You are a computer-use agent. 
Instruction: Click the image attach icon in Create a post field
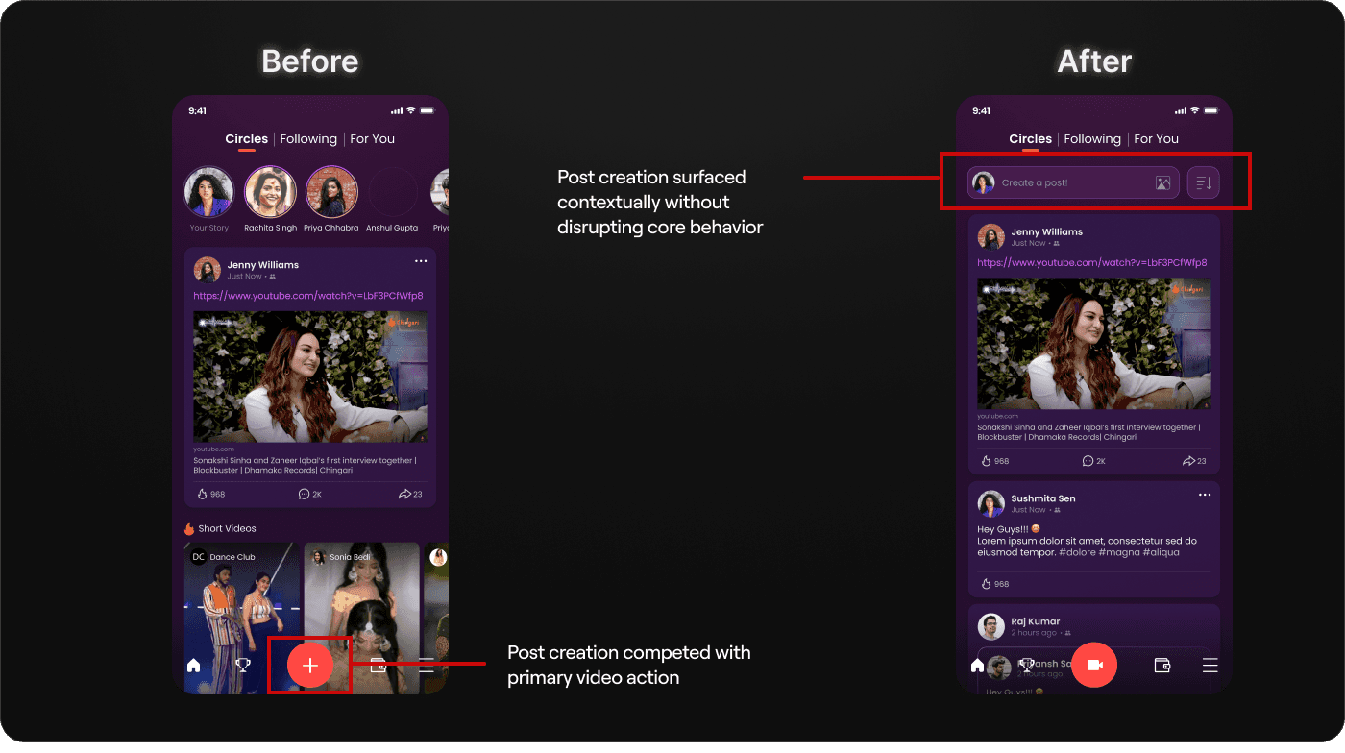(x=1162, y=182)
